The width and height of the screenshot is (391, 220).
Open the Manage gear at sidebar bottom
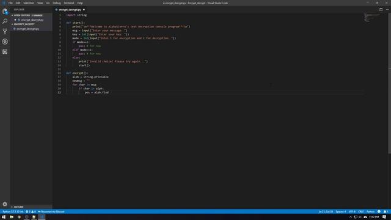(5, 204)
